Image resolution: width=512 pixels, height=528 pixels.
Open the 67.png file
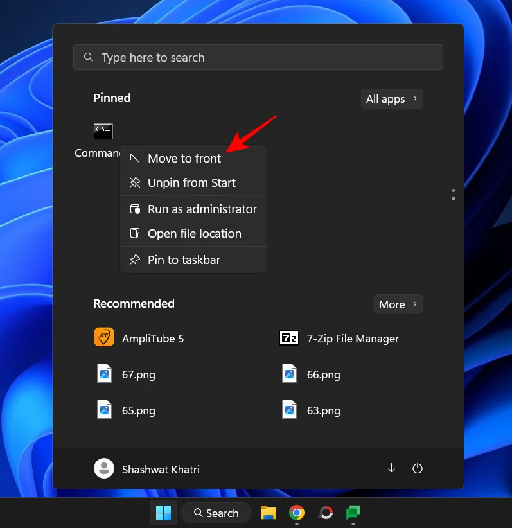tap(125, 374)
